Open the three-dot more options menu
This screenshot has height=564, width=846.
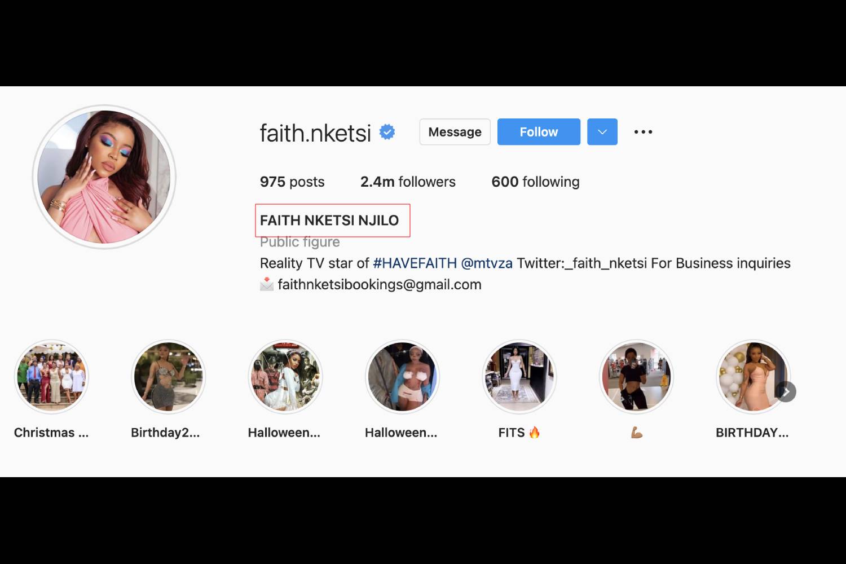643,132
